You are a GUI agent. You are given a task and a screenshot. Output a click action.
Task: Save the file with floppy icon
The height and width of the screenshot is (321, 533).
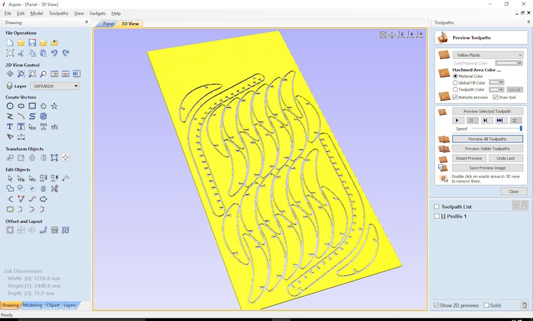pos(32,43)
